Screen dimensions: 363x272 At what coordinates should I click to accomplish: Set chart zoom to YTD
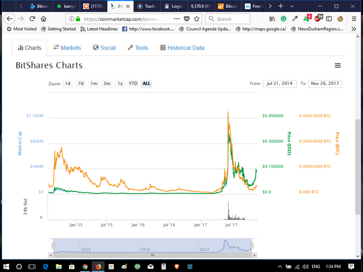pos(133,83)
